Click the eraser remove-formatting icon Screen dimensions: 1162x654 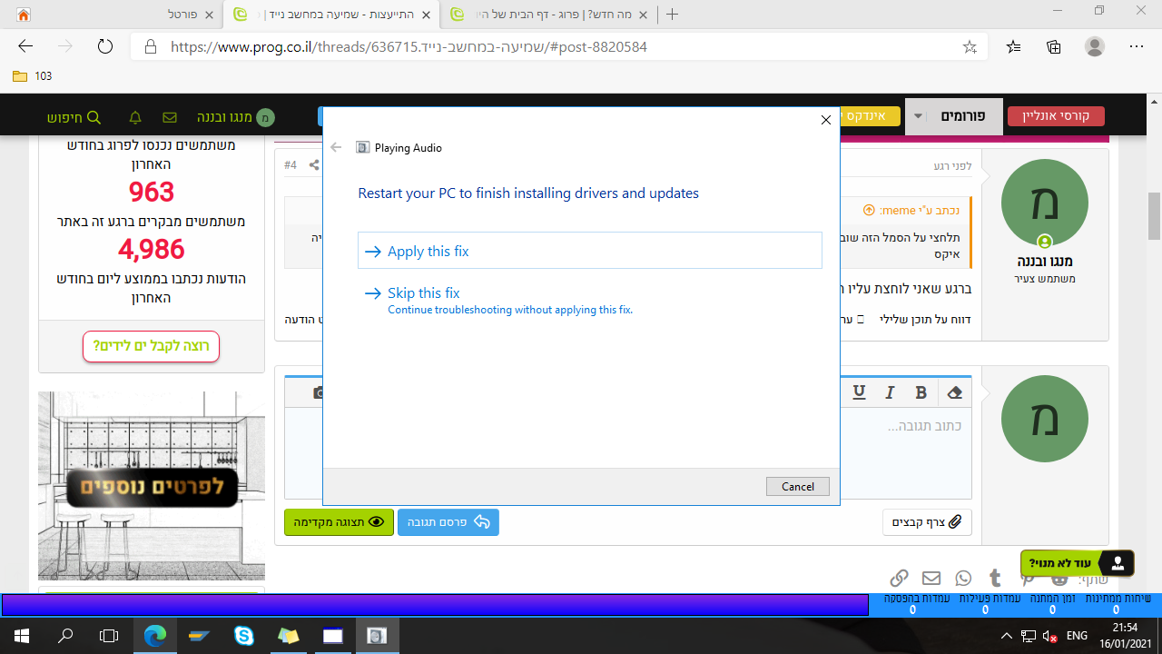pyautogui.click(x=954, y=392)
